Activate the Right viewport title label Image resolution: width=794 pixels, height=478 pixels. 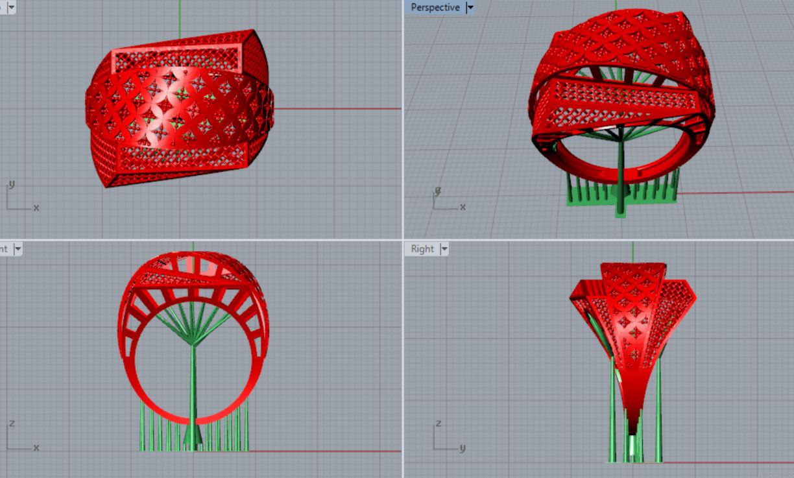coord(422,249)
